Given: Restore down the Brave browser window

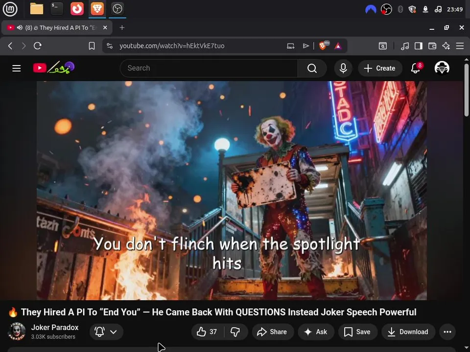Looking at the screenshot, I should pyautogui.click(x=446, y=27).
